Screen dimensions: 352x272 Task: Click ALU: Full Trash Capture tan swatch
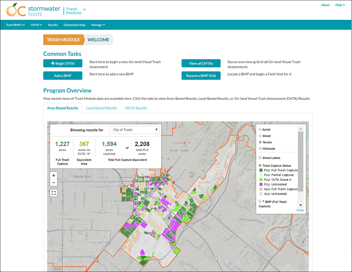(261, 189)
